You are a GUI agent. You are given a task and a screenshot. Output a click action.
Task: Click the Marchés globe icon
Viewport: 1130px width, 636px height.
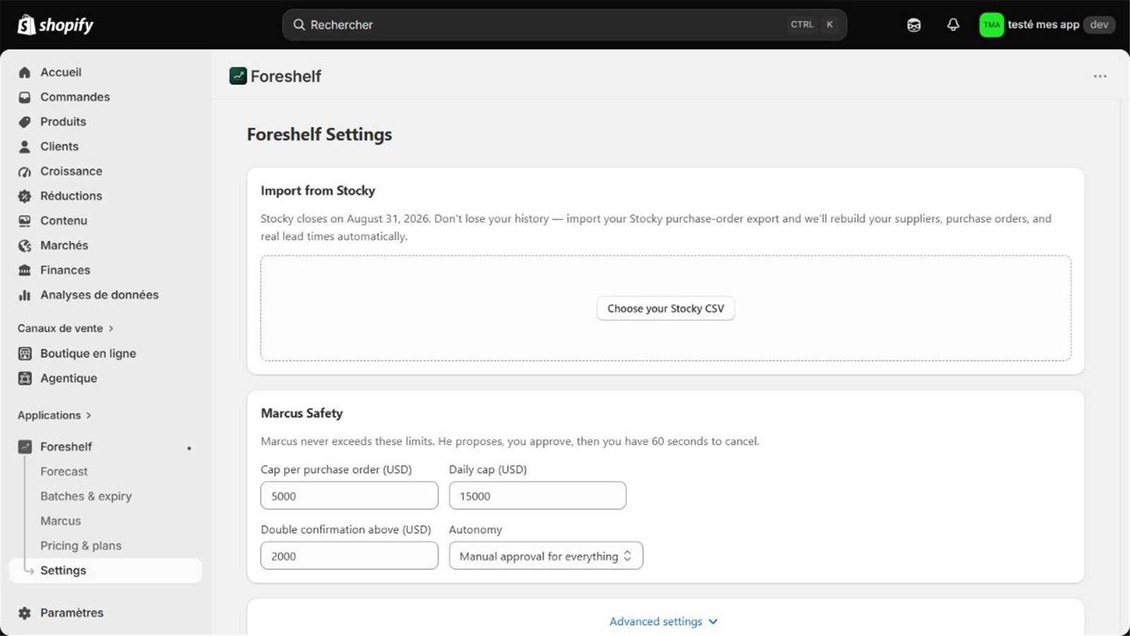click(x=25, y=245)
